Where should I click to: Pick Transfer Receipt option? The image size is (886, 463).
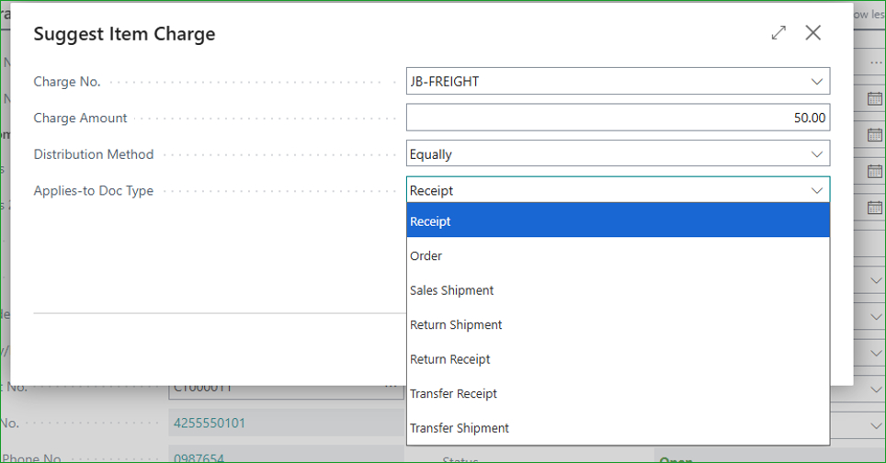pyautogui.click(x=619, y=393)
